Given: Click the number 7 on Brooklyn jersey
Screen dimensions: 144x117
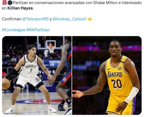Looking at the screenshot, I should click(x=31, y=71).
